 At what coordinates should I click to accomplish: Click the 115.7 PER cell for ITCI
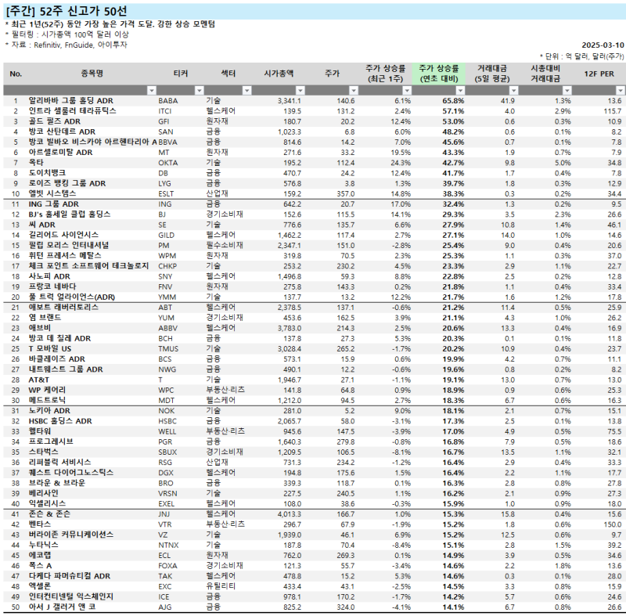click(x=613, y=111)
